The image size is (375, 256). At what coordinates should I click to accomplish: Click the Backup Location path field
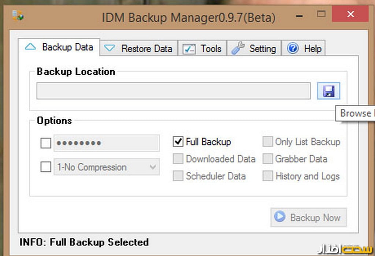[x=173, y=91]
